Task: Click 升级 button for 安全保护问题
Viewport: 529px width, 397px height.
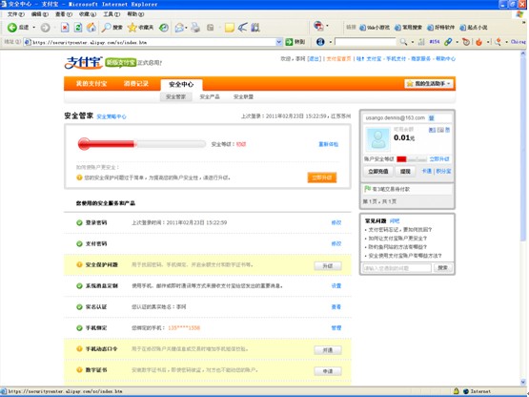Action: [x=328, y=266]
